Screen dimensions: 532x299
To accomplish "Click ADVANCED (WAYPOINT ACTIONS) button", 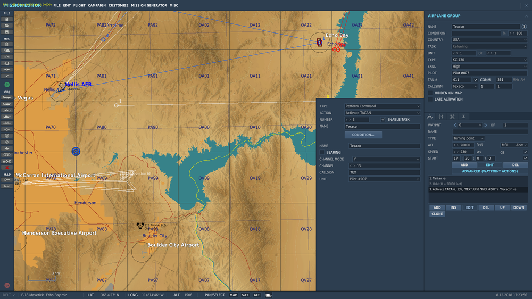I will point(489,171).
